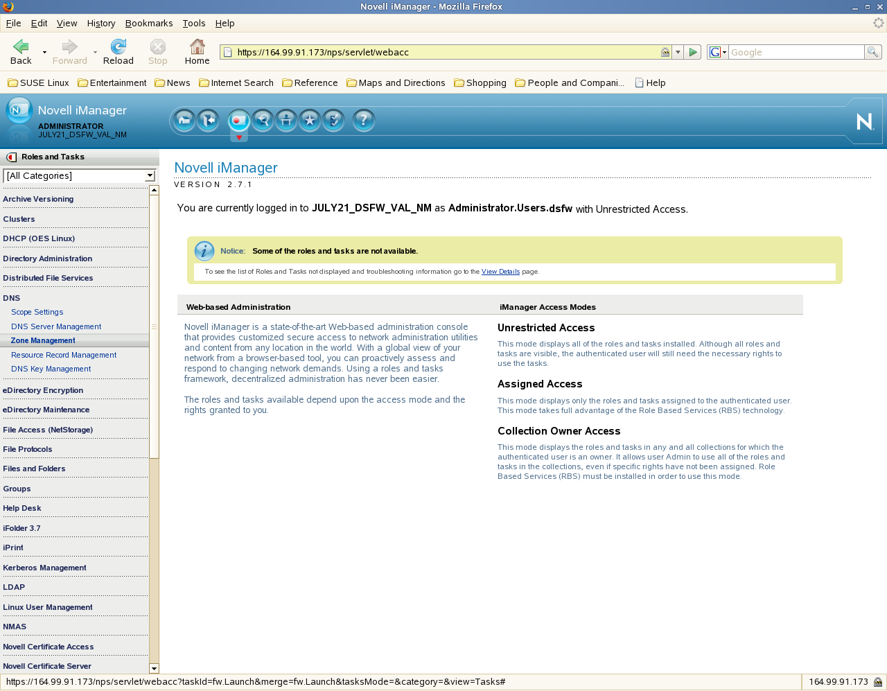Expand the Clusters role
This screenshot has width=887, height=691.
tap(19, 219)
